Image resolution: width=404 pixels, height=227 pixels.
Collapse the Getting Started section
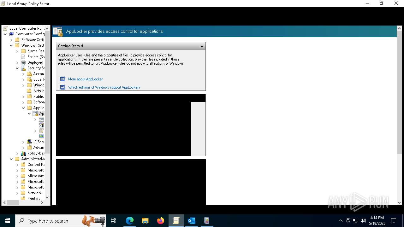coord(202,46)
